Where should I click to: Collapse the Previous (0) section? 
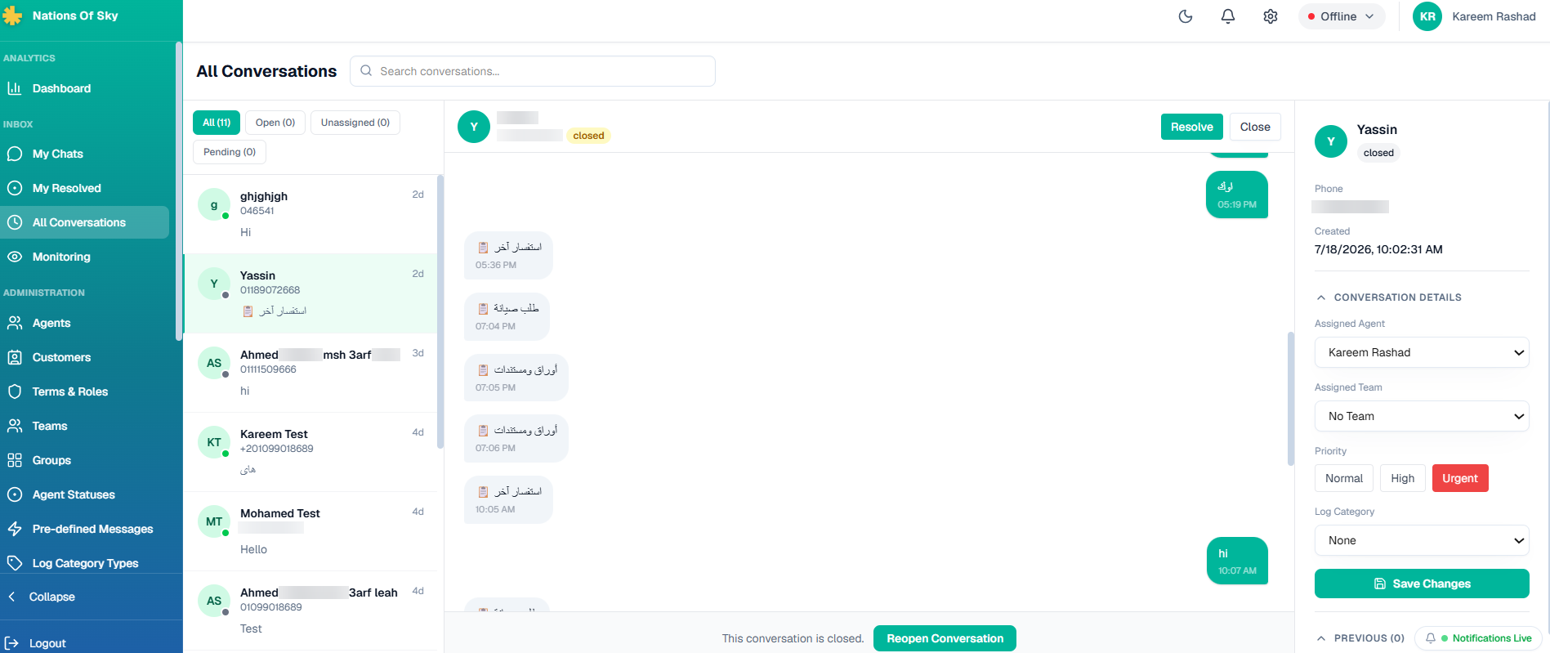tap(1360, 638)
